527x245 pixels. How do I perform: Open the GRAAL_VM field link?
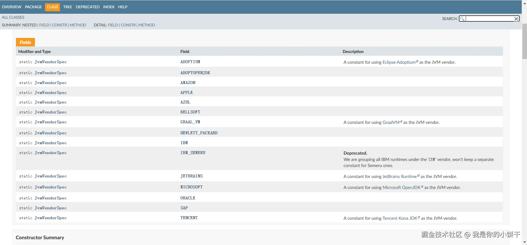click(190, 122)
